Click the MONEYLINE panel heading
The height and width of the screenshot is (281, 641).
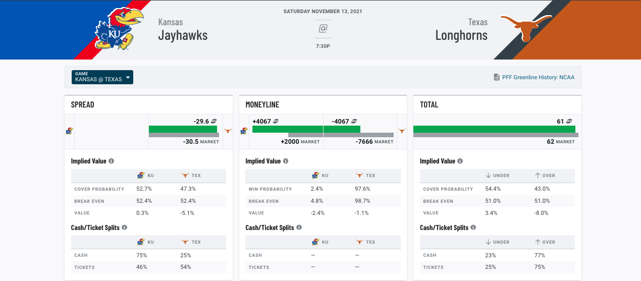coord(262,105)
